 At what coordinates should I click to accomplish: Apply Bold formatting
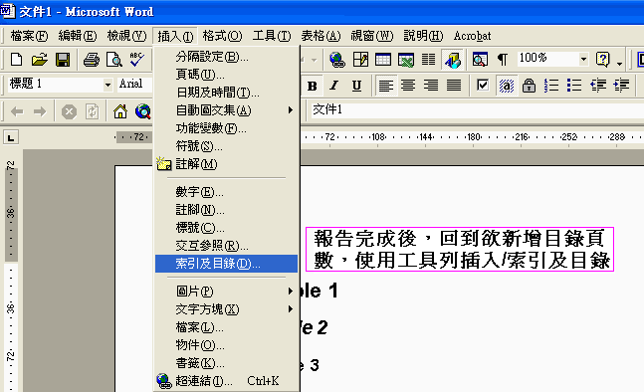[x=313, y=86]
